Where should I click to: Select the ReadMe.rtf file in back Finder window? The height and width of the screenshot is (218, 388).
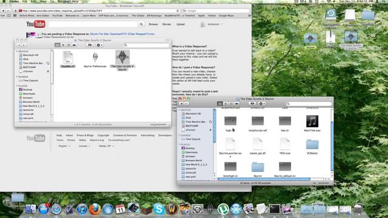(68, 58)
